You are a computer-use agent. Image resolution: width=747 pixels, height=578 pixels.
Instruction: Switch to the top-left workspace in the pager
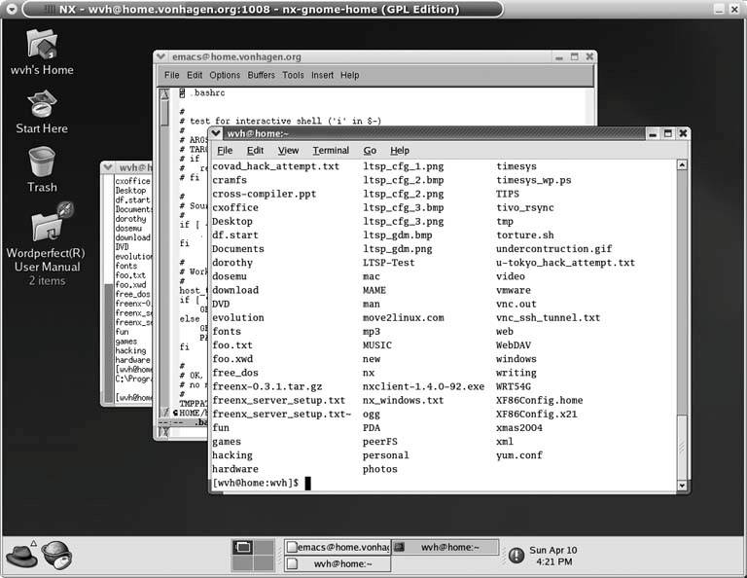click(242, 547)
